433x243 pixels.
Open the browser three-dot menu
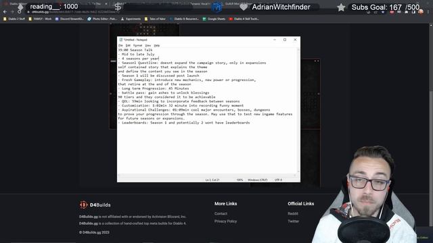pyautogui.click(x=428, y=12)
